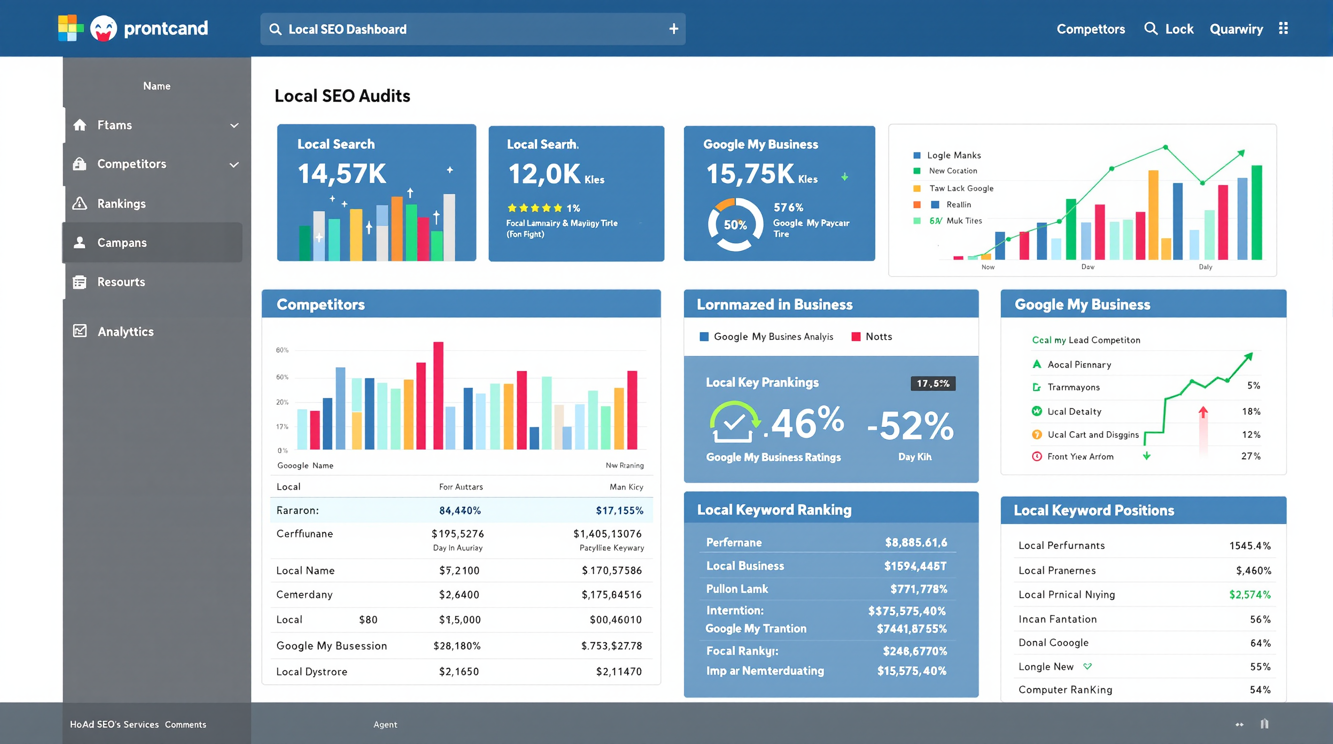
Task: Open Competitors in the top navigation
Action: pyautogui.click(x=1090, y=29)
